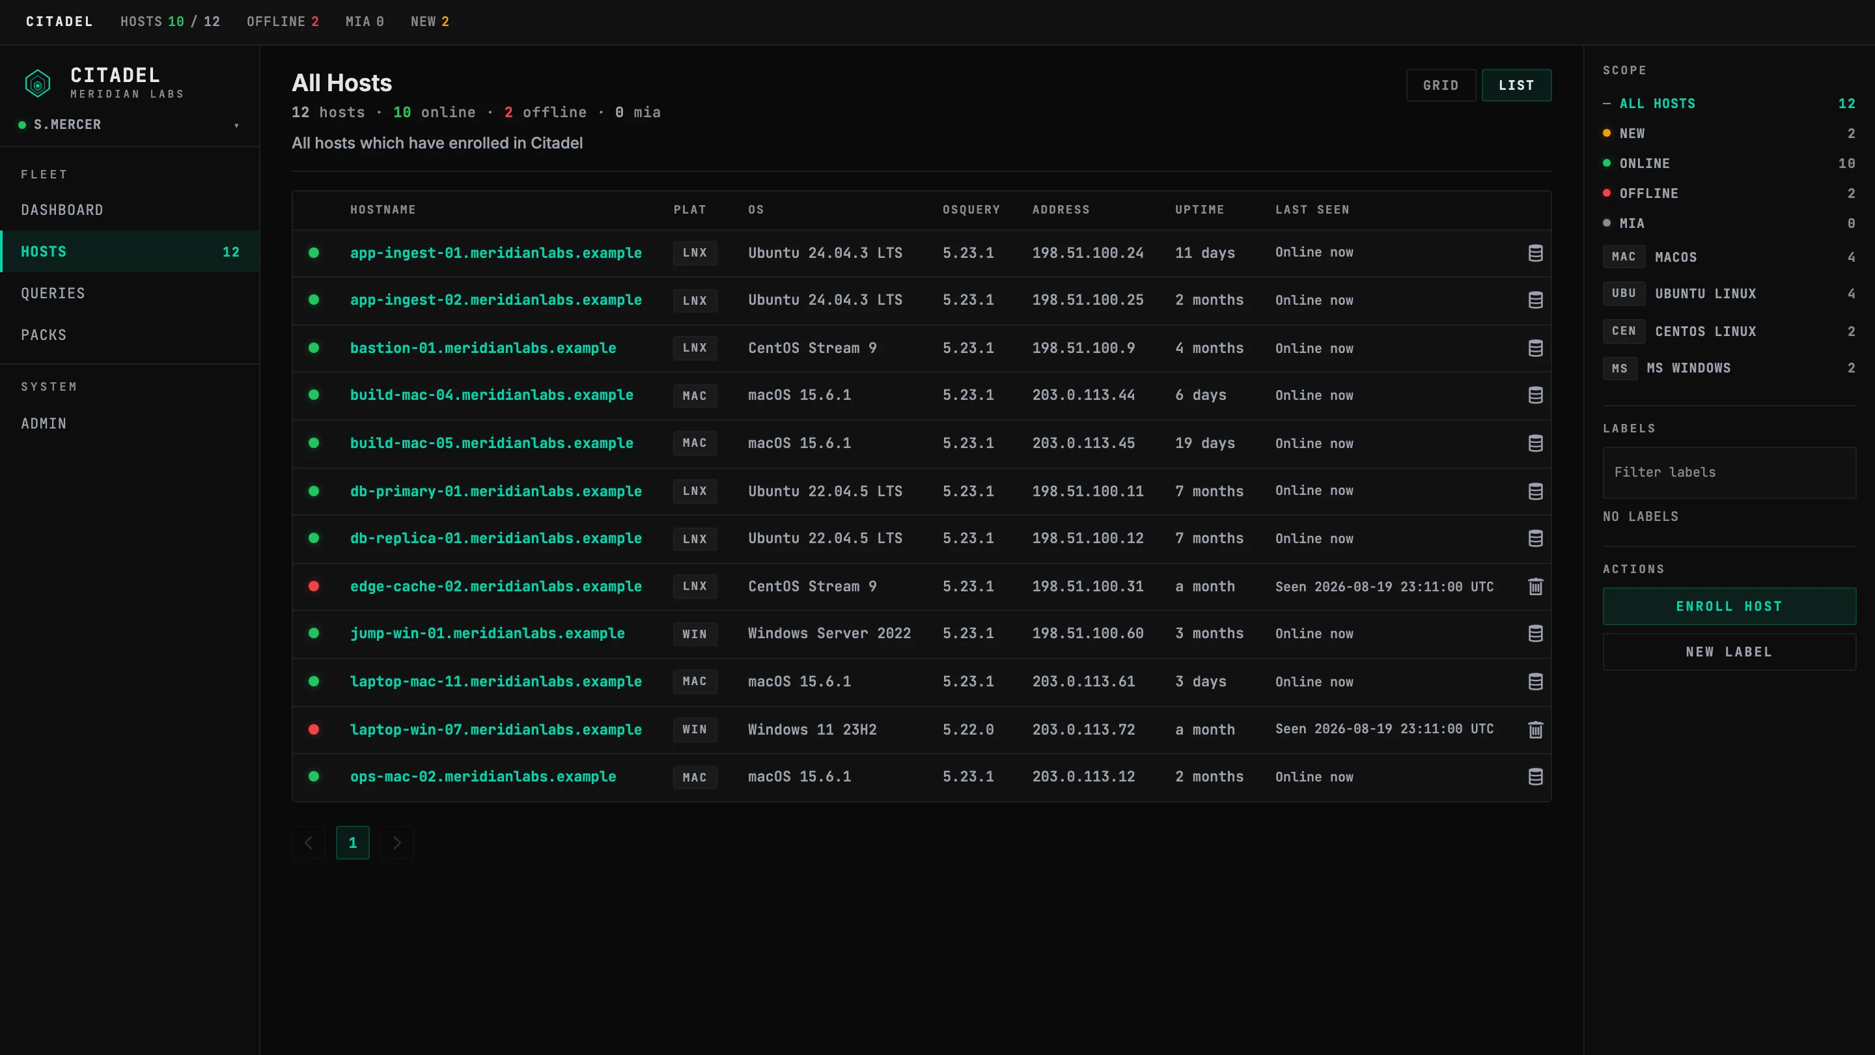Filter scope to New hosts
Viewport: 1875px width, 1055px height.
tap(1729, 134)
